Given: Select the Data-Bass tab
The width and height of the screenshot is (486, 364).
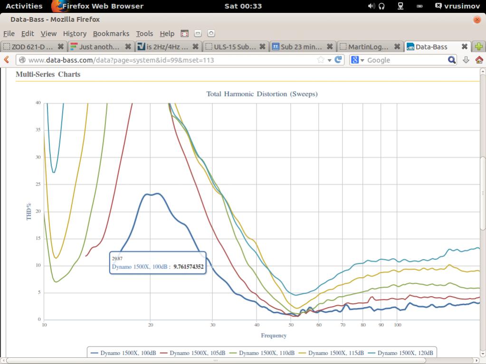Looking at the screenshot, I should (x=438, y=47).
